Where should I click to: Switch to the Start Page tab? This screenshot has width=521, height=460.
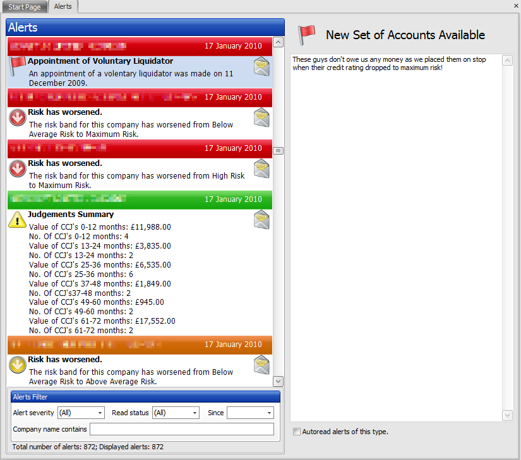(25, 6)
